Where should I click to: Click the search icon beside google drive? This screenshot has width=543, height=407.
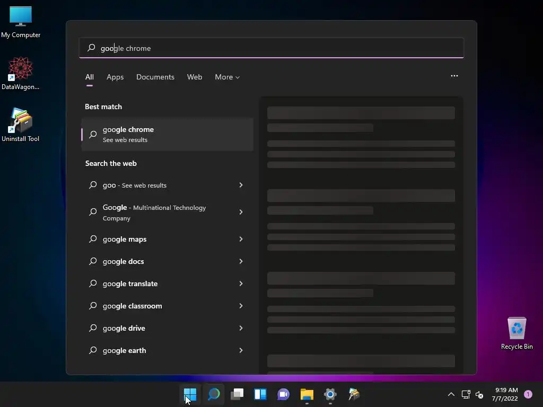93,328
